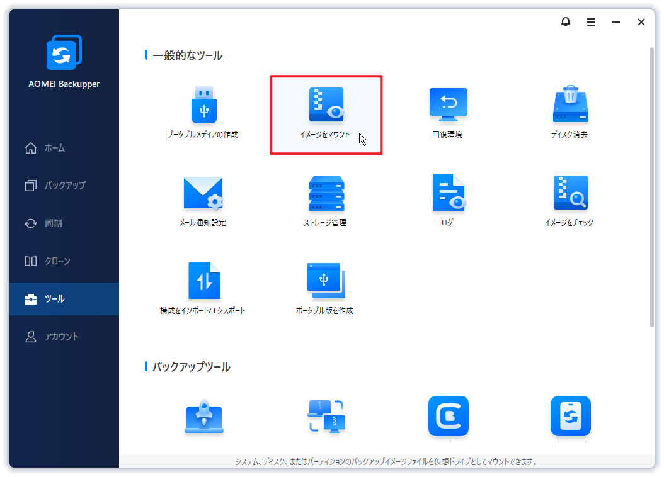Click the 一般的なツール heading
This screenshot has width=664, height=477.
point(187,55)
